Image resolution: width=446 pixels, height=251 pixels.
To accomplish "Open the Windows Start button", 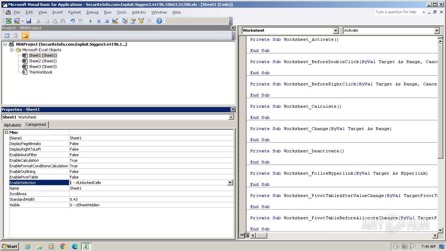I will coord(9,246).
